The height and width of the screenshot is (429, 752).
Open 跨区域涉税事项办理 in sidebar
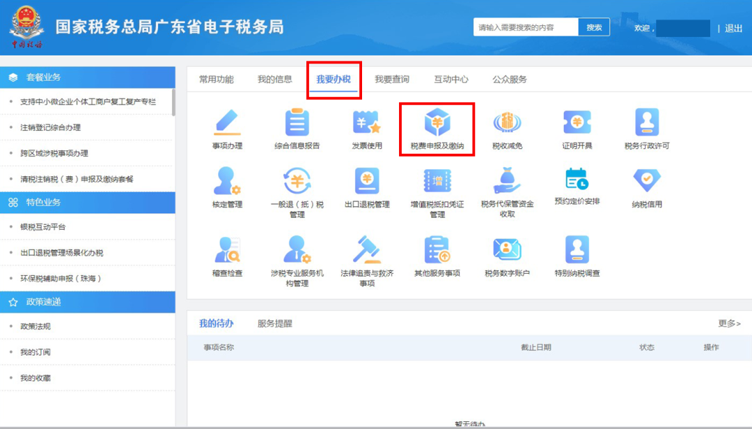(x=54, y=153)
